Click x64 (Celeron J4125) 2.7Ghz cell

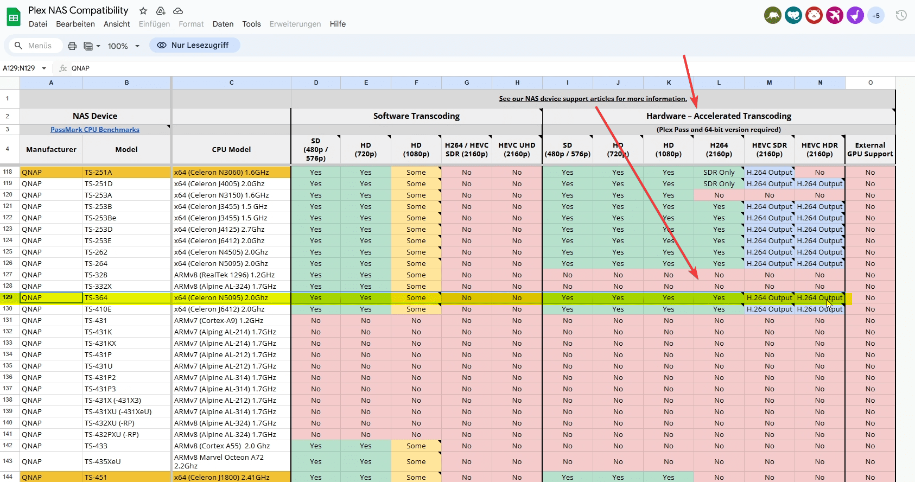click(231, 230)
